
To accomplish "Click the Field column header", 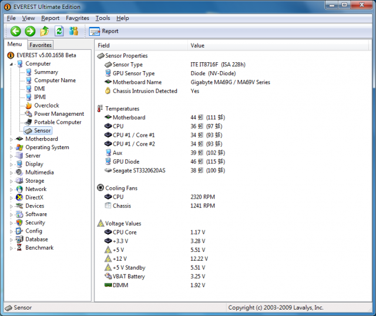I will click(x=141, y=46).
